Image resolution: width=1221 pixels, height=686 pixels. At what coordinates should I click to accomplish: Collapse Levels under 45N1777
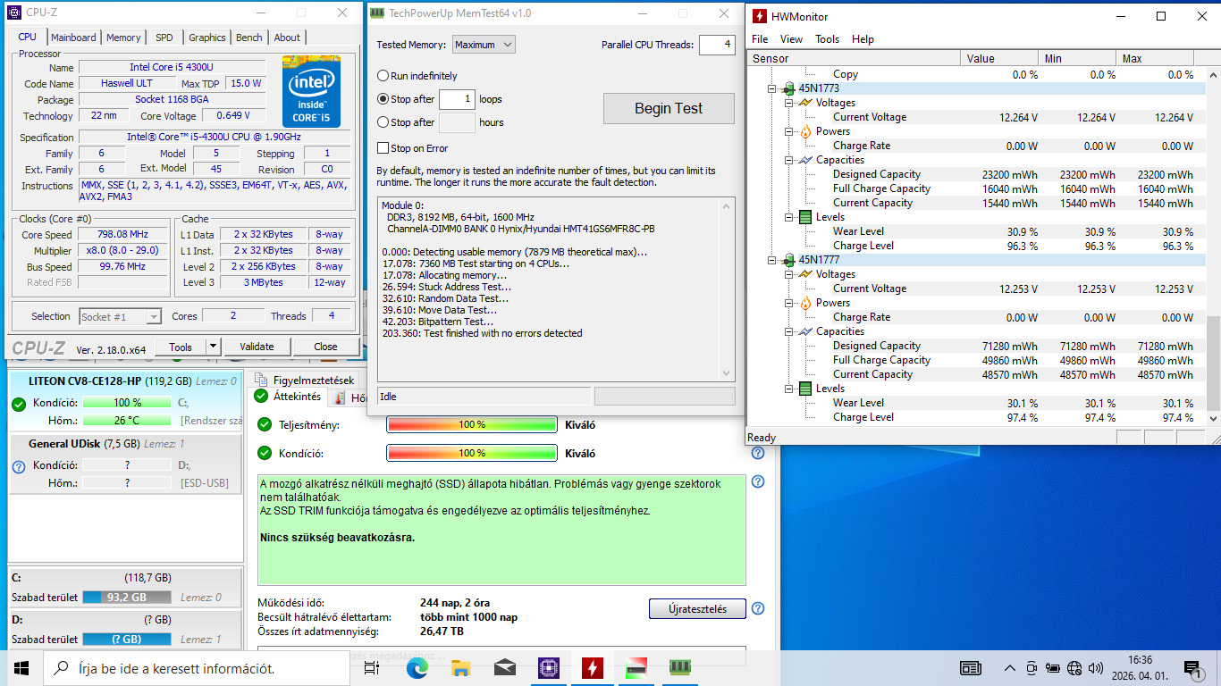point(789,389)
